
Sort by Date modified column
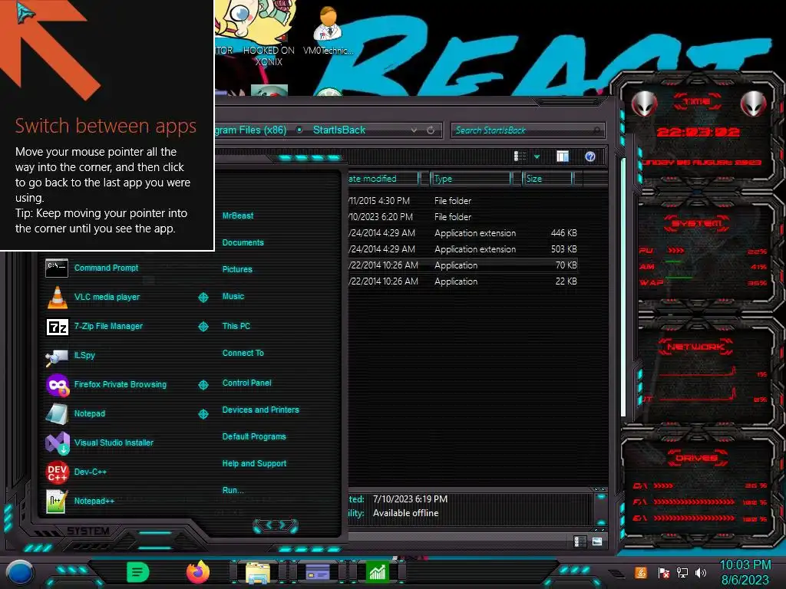point(382,179)
